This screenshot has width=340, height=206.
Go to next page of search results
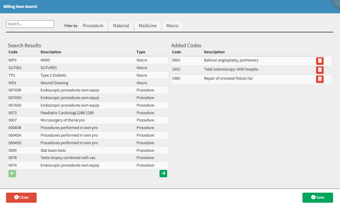pos(163,173)
